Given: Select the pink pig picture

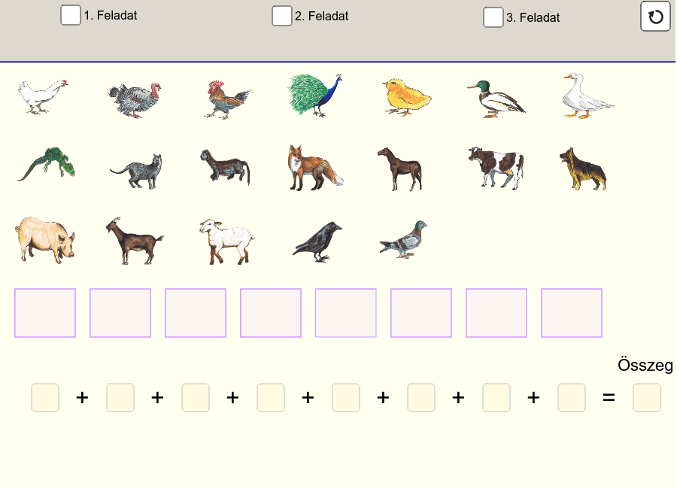Looking at the screenshot, I should 45,240.
